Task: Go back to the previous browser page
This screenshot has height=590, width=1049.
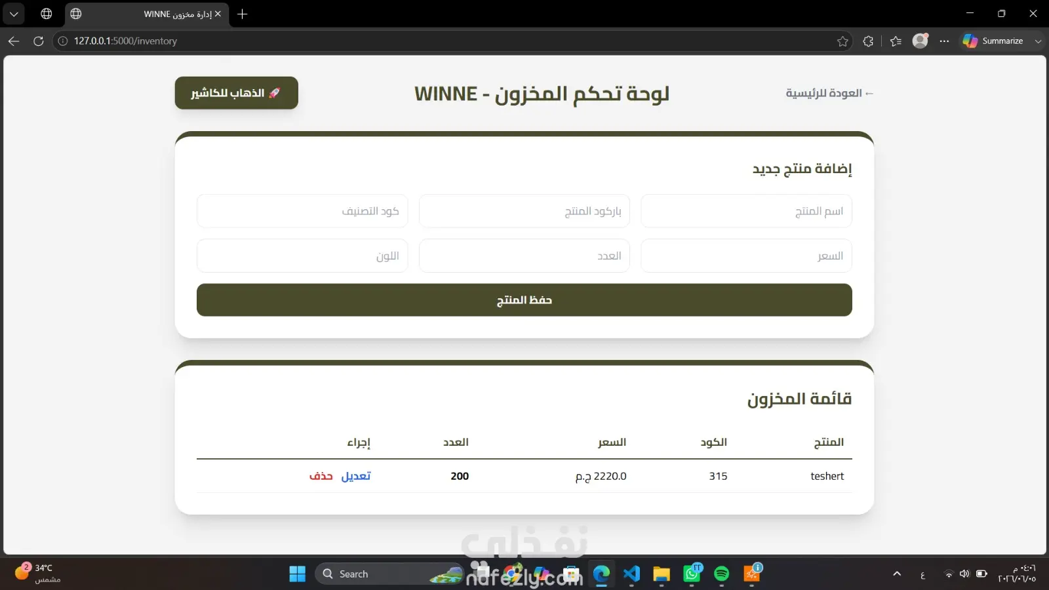Action: tap(14, 41)
